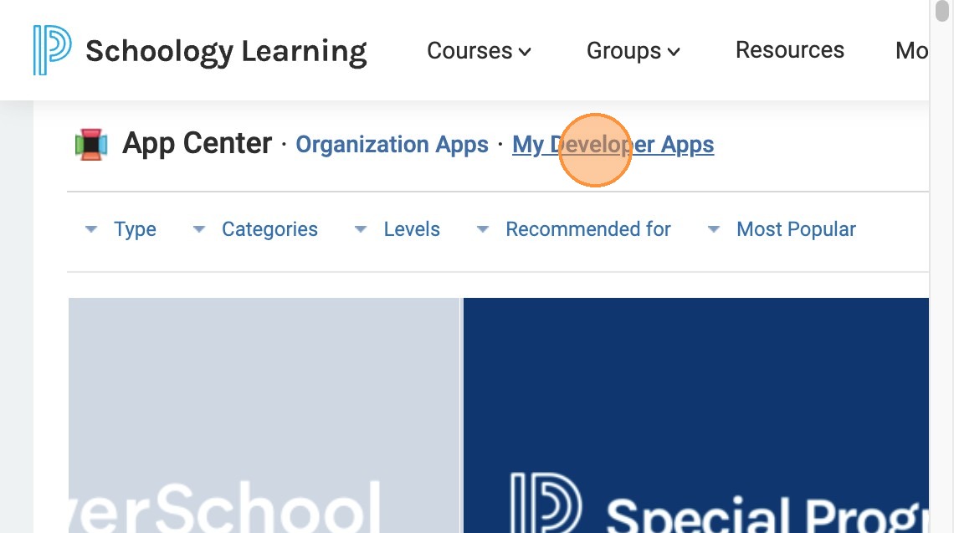Click the App Center heading text
Image resolution: width=954 pixels, height=533 pixels.
point(197,144)
